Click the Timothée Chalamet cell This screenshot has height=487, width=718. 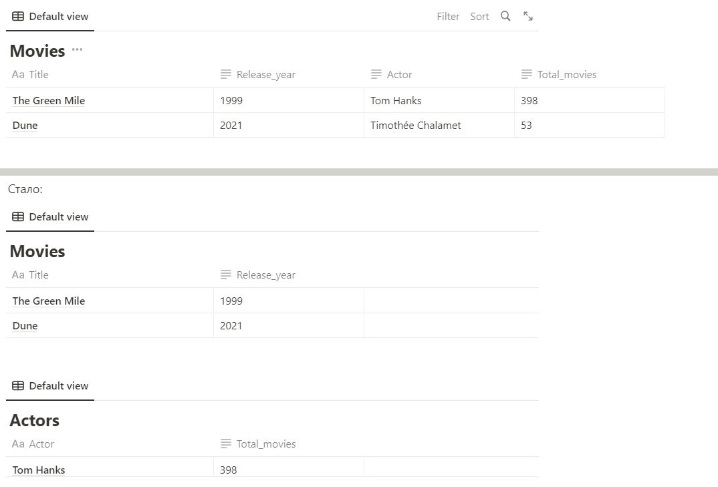(x=415, y=126)
